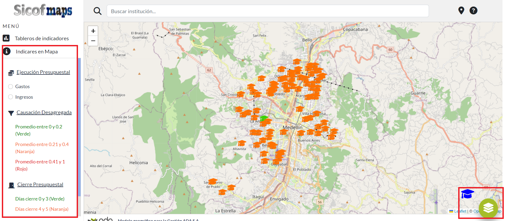Expand the Ejecución Presupuestal section

43,72
